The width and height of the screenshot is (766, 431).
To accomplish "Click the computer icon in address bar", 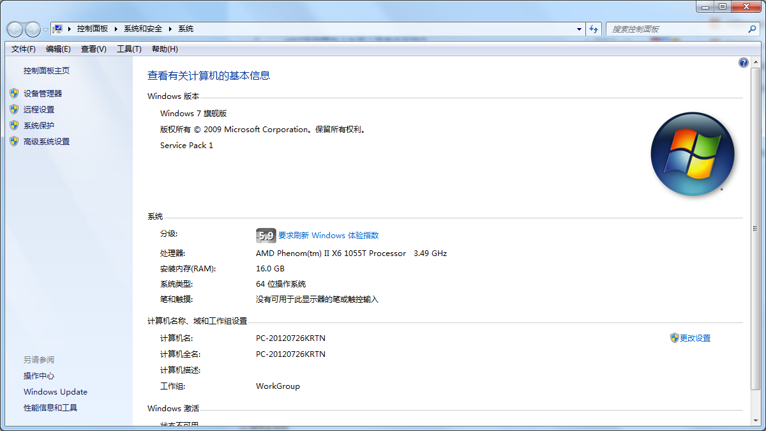I will [x=58, y=29].
